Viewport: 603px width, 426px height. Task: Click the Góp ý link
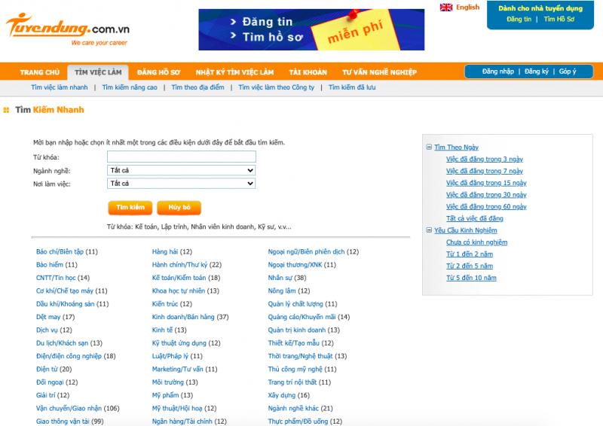(x=568, y=72)
